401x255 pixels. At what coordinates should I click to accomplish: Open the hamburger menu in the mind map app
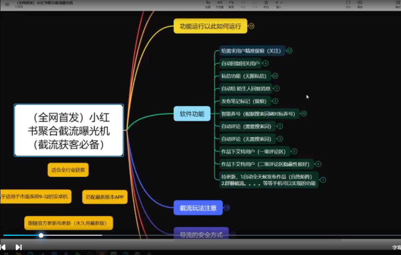tap(7, 5)
